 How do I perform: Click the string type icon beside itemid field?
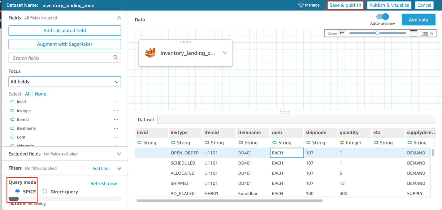tap(12, 119)
